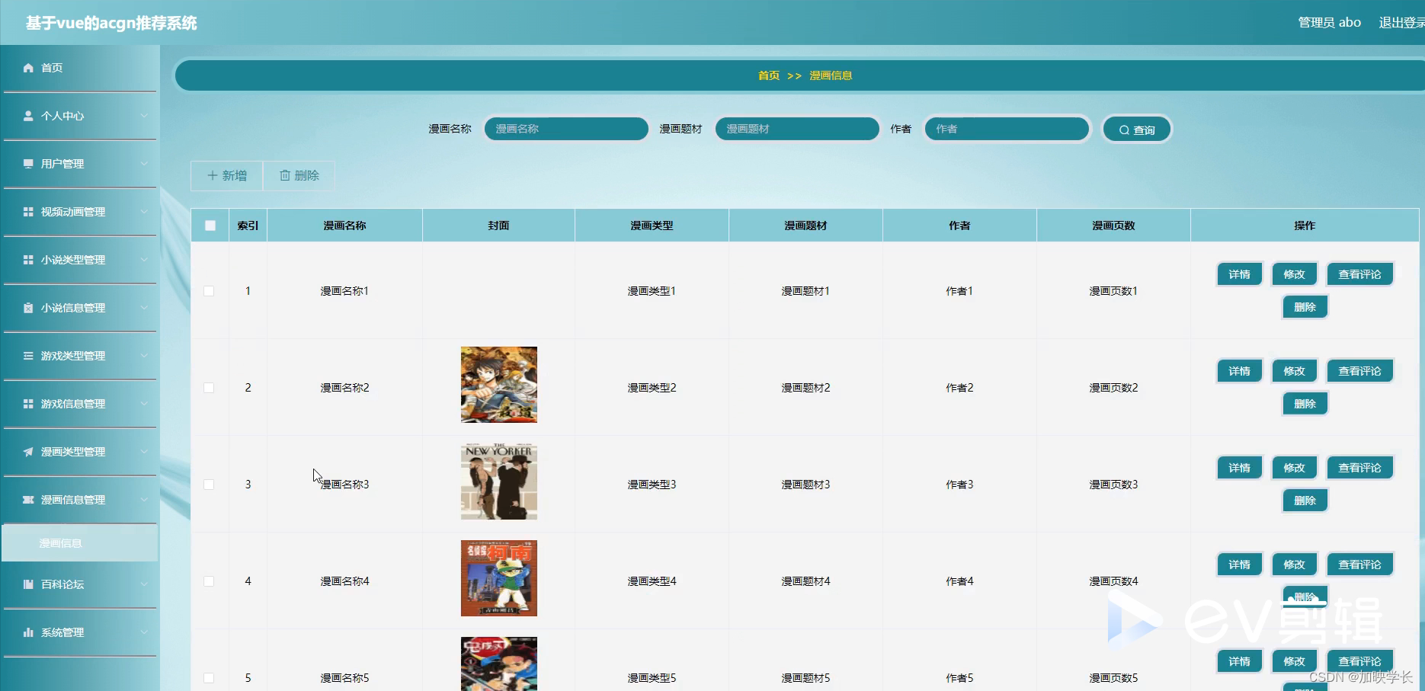
Task: Click the plus icon on the 新增 button
Action: (212, 176)
